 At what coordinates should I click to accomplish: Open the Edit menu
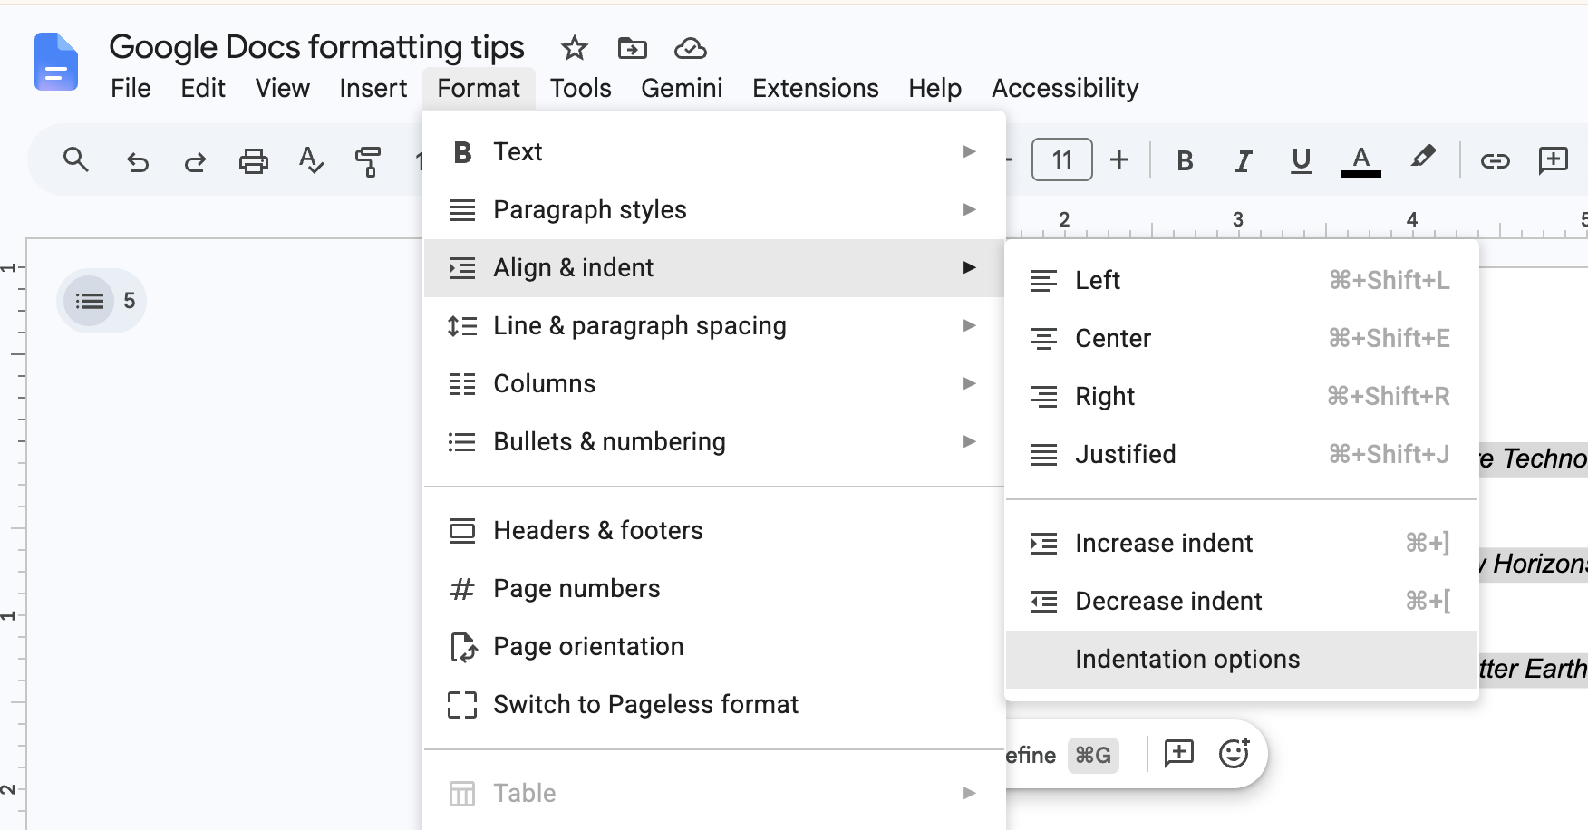pos(203,88)
